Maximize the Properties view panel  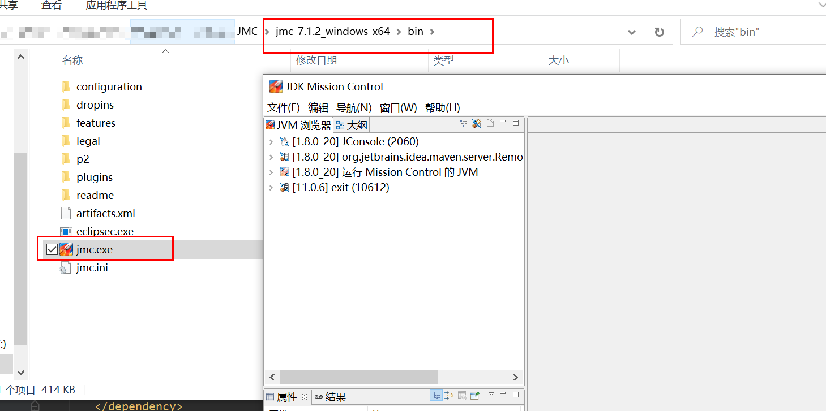tap(516, 395)
